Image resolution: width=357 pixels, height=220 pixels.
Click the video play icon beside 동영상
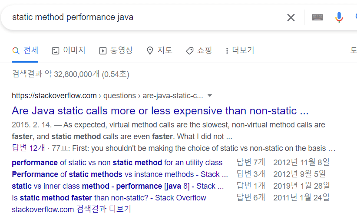point(102,50)
